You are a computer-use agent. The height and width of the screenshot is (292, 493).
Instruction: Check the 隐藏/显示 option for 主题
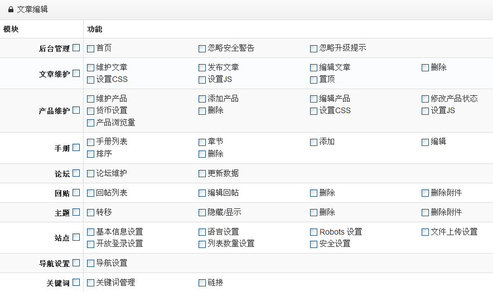[202, 213]
